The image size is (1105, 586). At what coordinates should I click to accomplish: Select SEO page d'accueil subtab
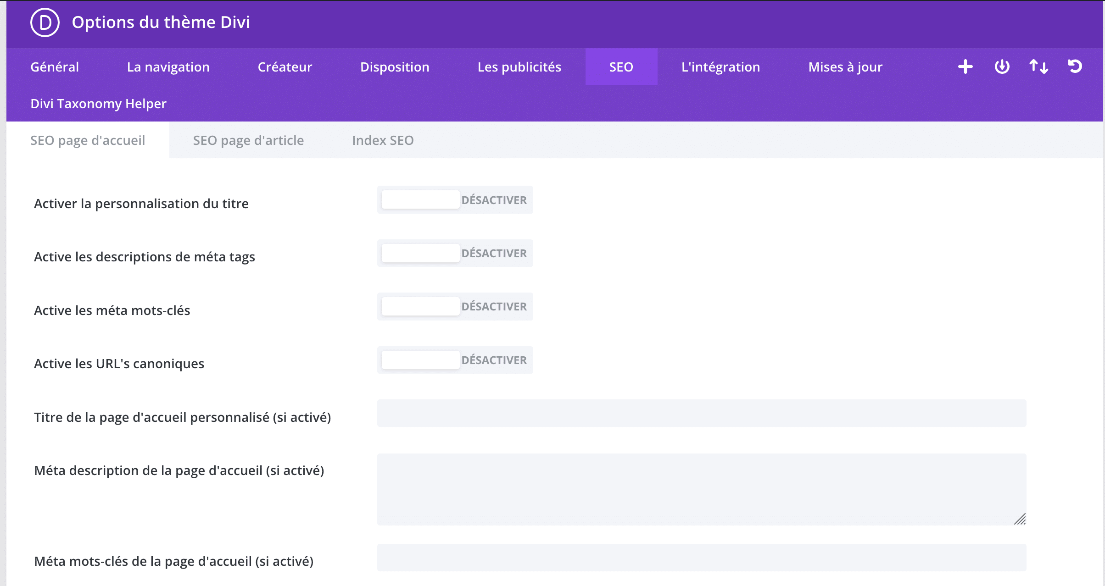coord(88,140)
